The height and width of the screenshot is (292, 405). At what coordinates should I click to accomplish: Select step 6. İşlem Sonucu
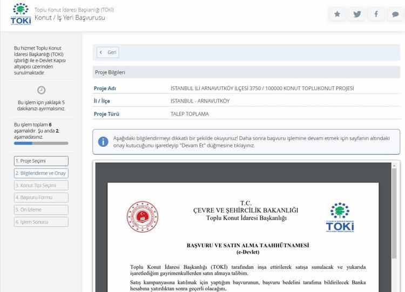click(x=41, y=222)
